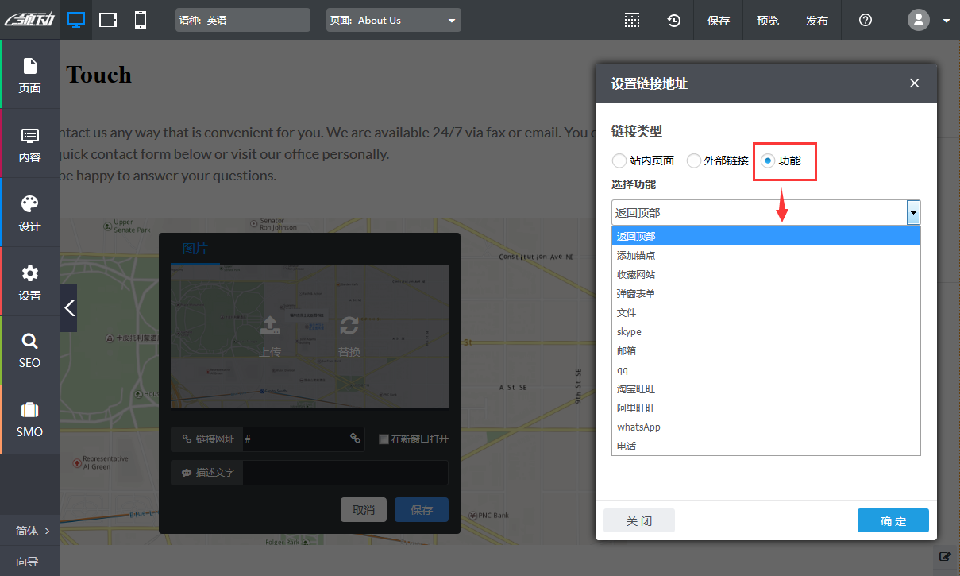Image resolution: width=960 pixels, height=576 pixels.
Task: Switch to tablet preview mode
Action: coord(107,19)
